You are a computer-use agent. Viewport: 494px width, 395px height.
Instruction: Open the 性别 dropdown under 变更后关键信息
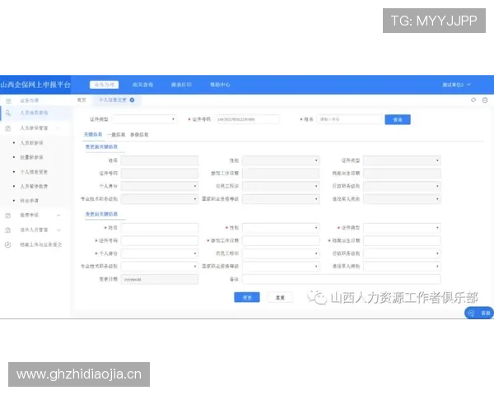point(281,228)
